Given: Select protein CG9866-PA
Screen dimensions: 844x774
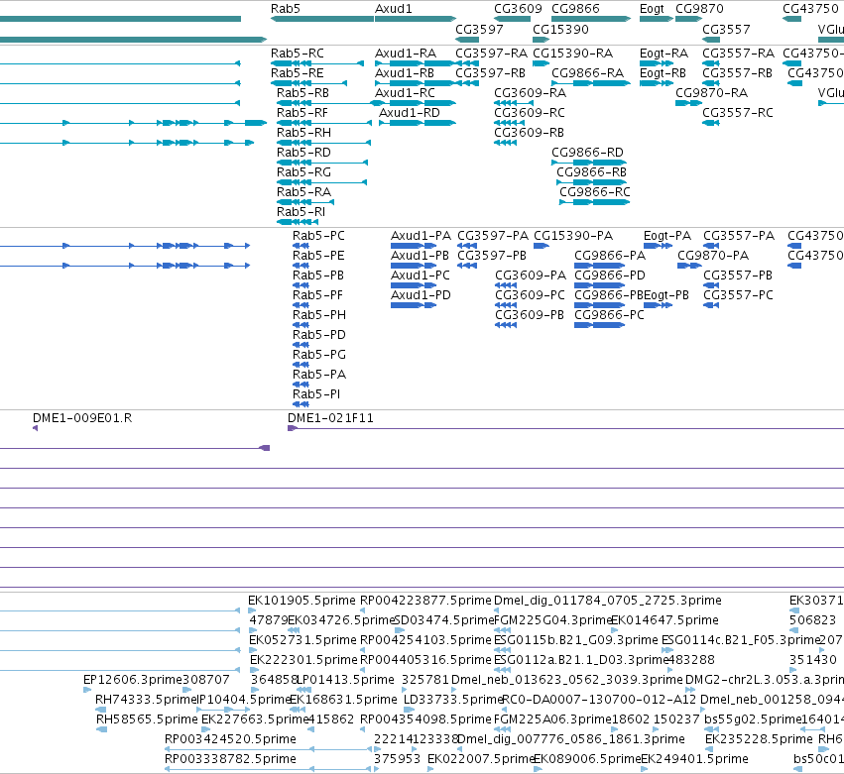Looking at the screenshot, I should click(610, 256).
